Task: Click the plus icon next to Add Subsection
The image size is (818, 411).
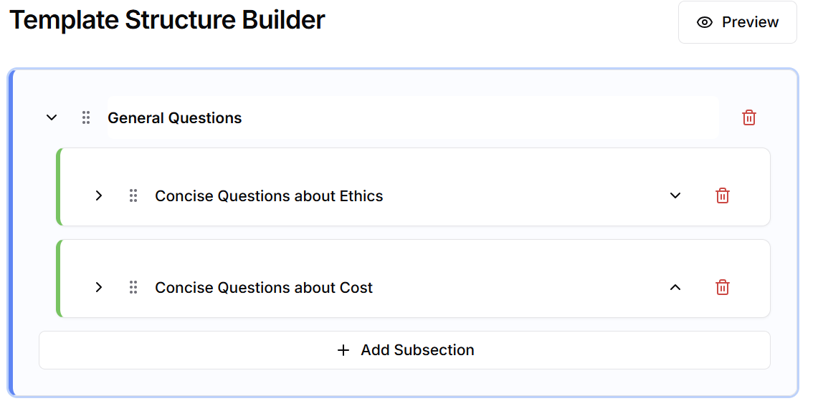Action: (x=343, y=350)
